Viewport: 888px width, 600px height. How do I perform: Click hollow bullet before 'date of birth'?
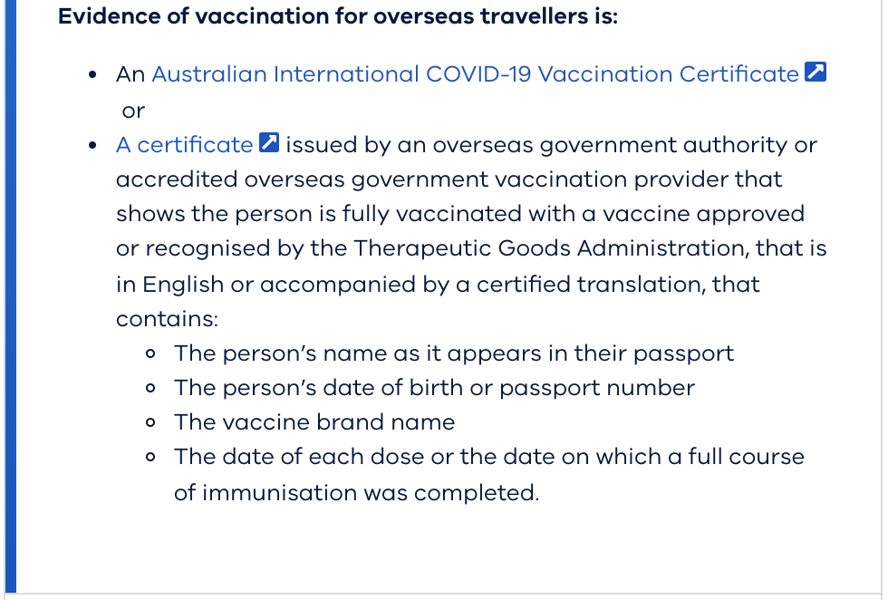click(x=150, y=389)
